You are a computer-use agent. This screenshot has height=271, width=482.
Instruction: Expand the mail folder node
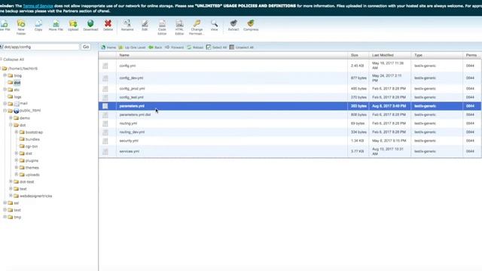(5, 104)
